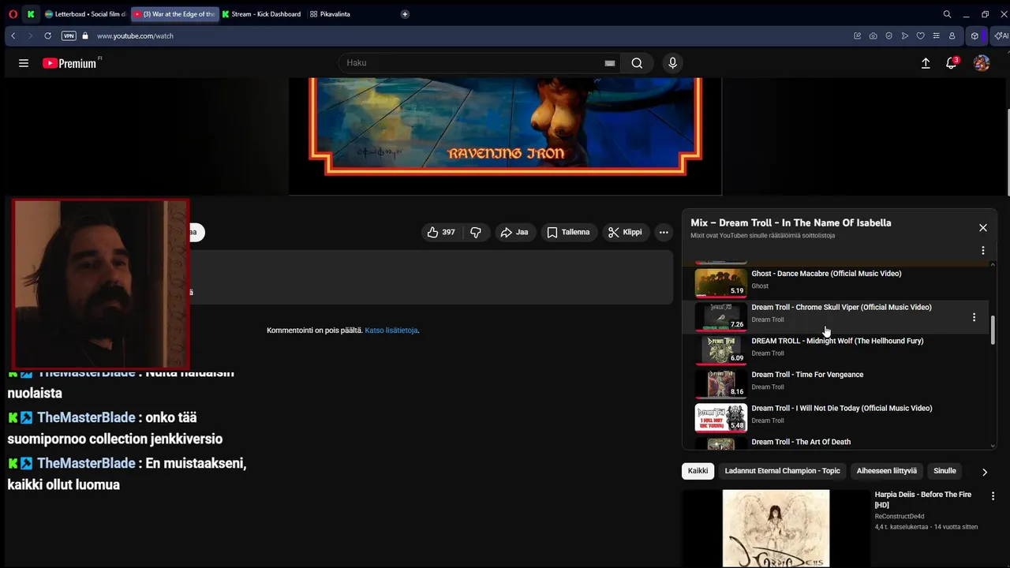This screenshot has width=1010, height=568.
Task: Click the edit page snapshot icon
Action: point(858,35)
